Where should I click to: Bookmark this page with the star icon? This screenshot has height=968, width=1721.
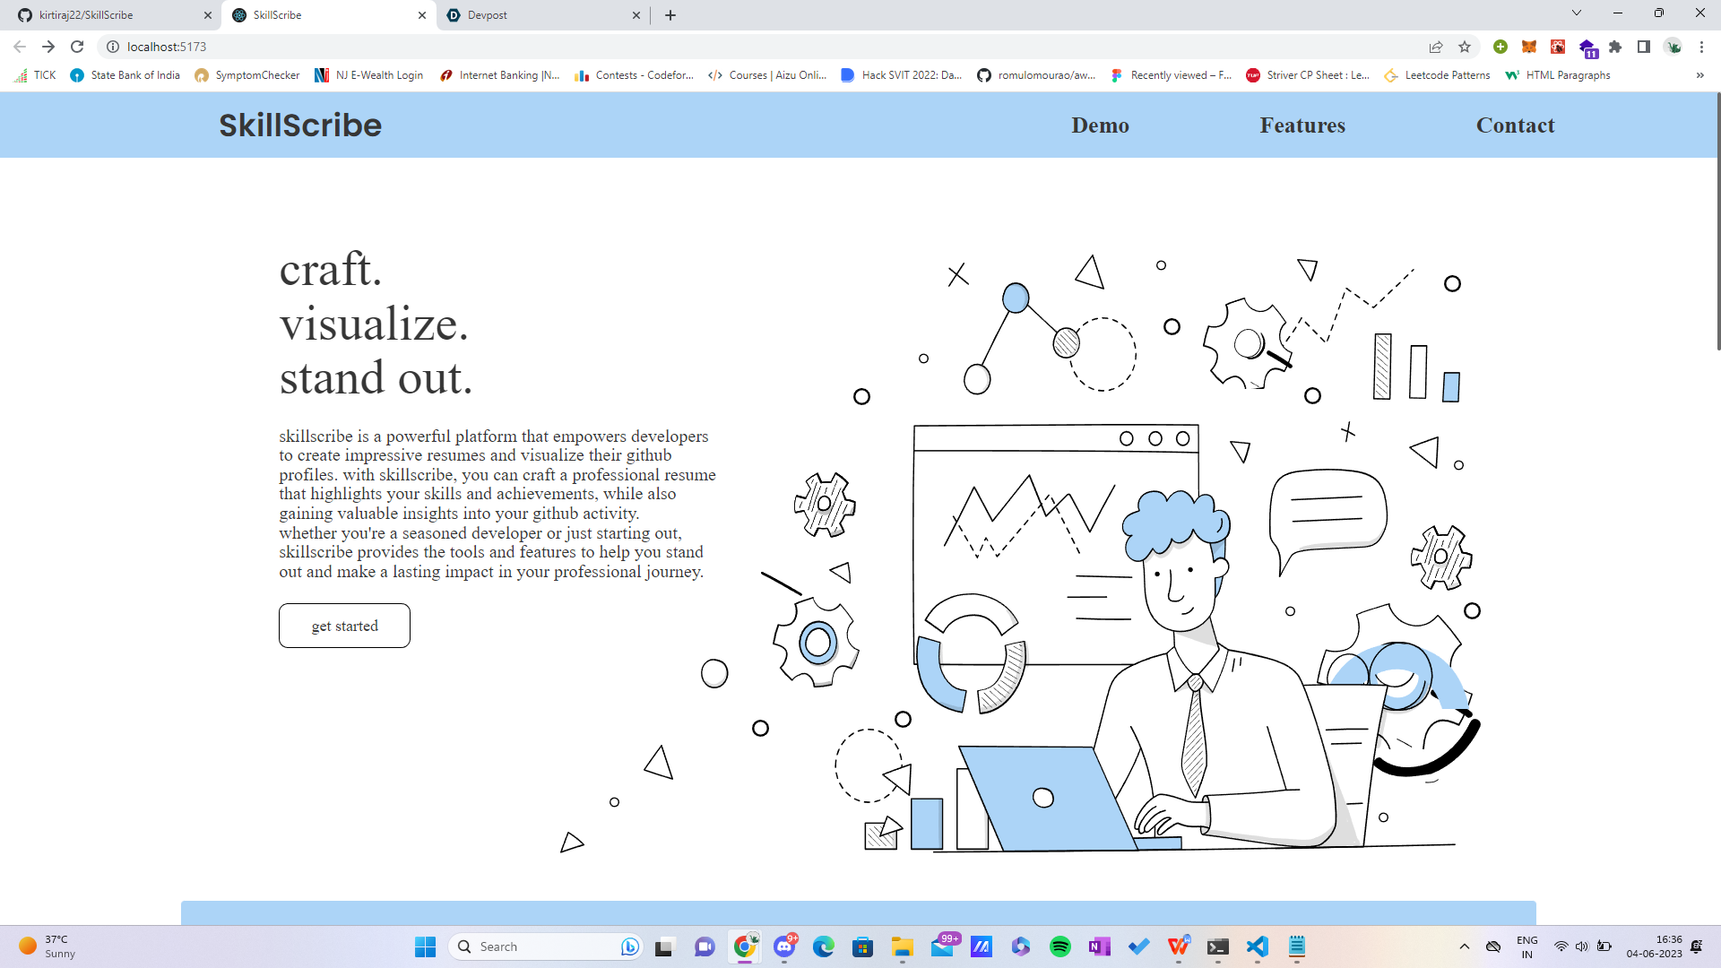coord(1465,47)
